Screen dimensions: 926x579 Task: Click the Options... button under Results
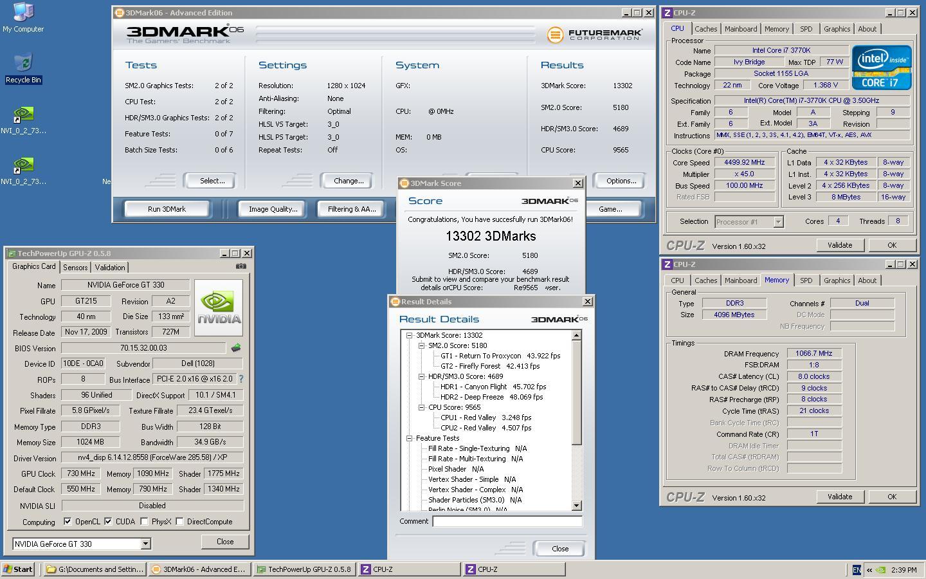coord(621,181)
